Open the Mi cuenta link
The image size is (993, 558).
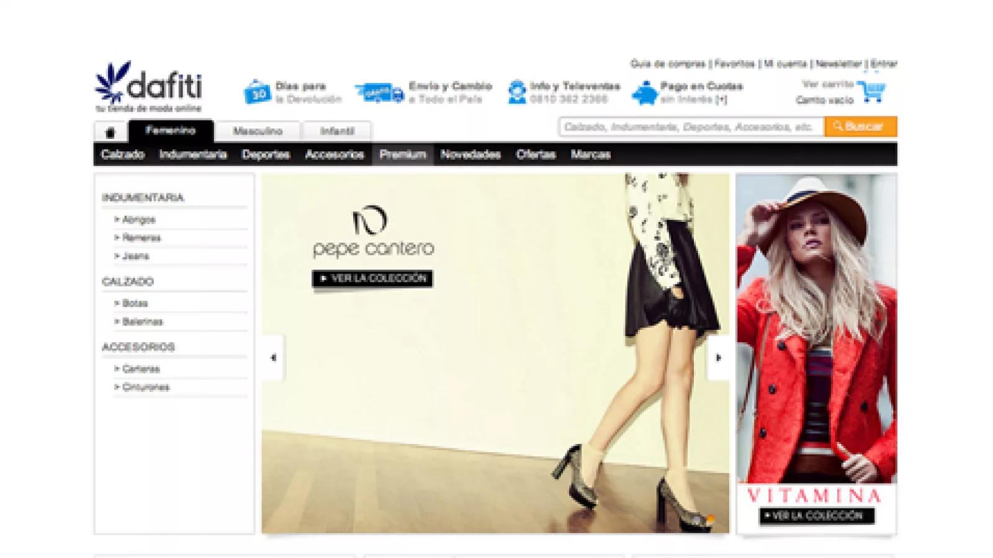[x=784, y=64]
